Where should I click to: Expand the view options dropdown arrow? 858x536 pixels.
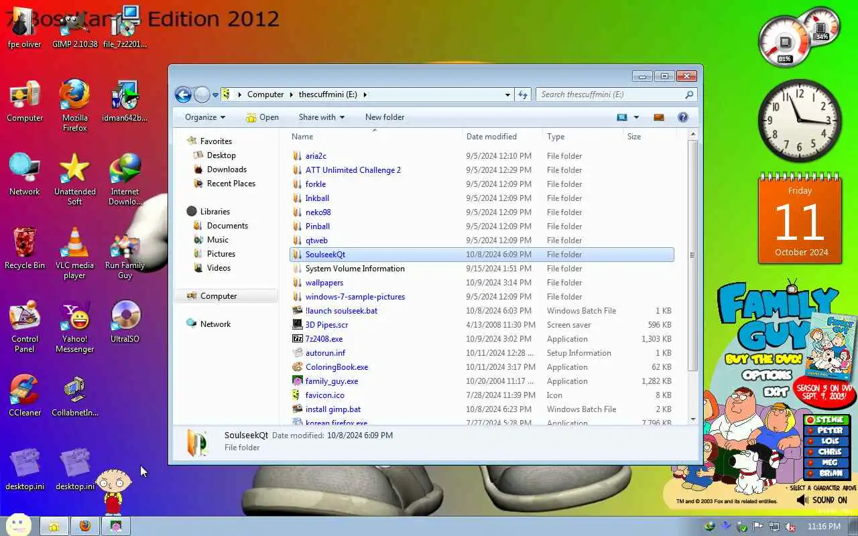pyautogui.click(x=636, y=117)
